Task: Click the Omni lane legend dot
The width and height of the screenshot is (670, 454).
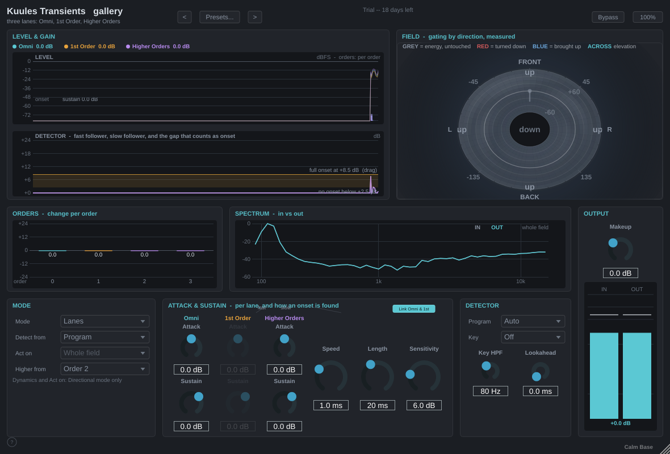Action: [15, 47]
